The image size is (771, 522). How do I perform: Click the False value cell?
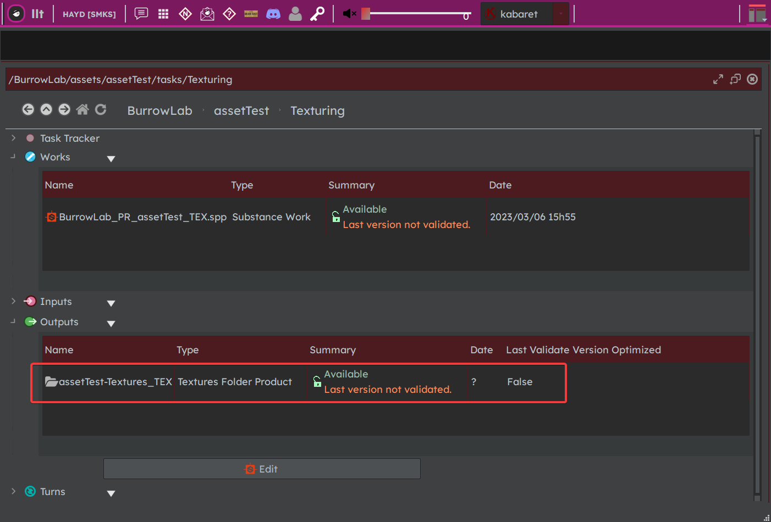[520, 382]
